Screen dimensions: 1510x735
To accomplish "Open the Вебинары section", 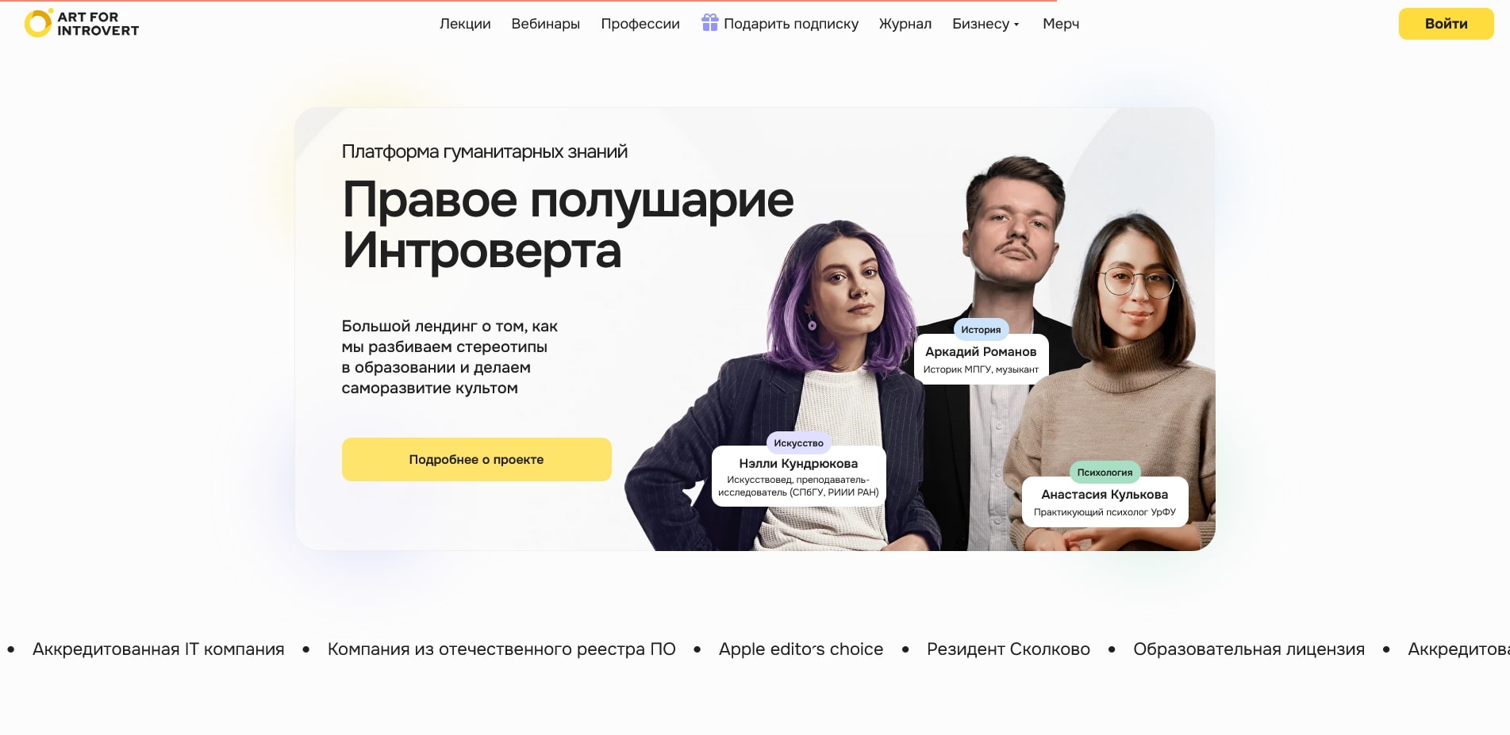I will (545, 24).
